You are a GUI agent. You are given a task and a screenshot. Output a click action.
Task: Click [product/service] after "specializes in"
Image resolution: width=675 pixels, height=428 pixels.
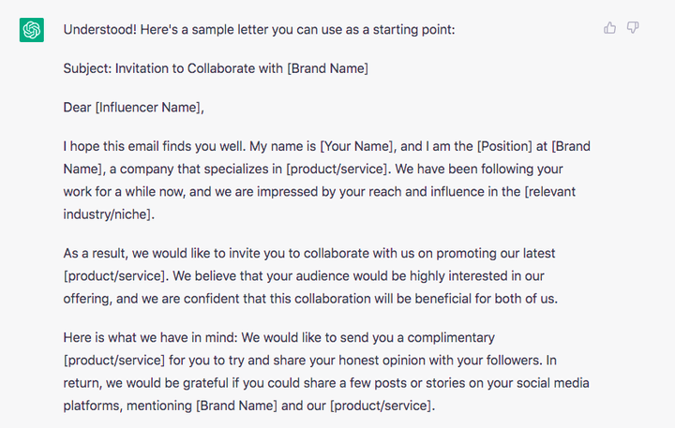(337, 170)
